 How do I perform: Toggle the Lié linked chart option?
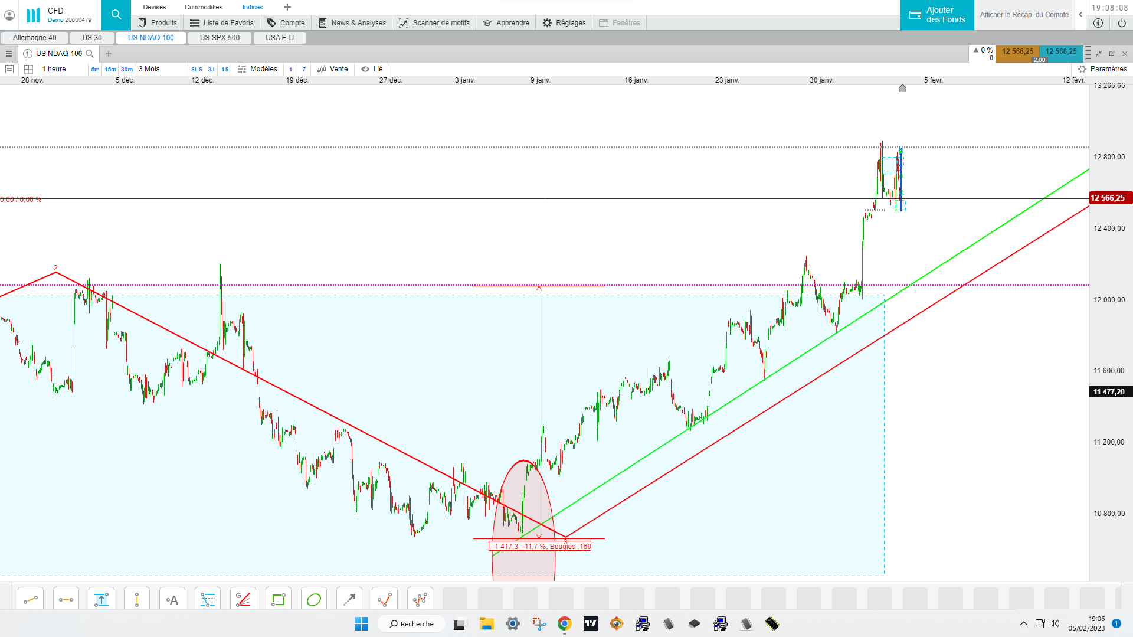point(372,69)
